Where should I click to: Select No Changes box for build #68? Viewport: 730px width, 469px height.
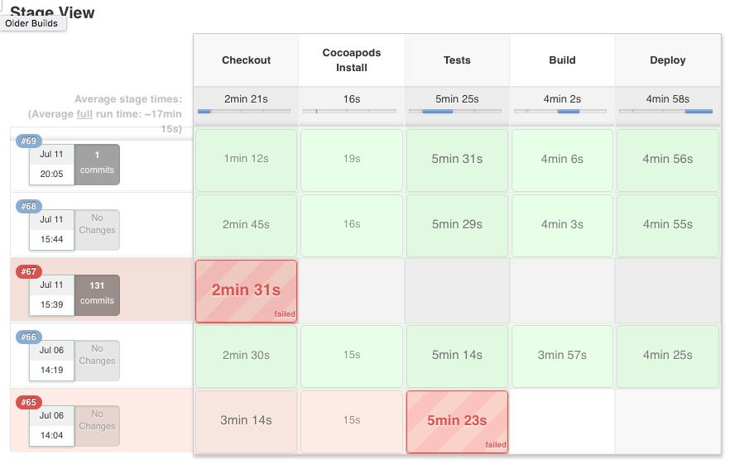tap(97, 229)
